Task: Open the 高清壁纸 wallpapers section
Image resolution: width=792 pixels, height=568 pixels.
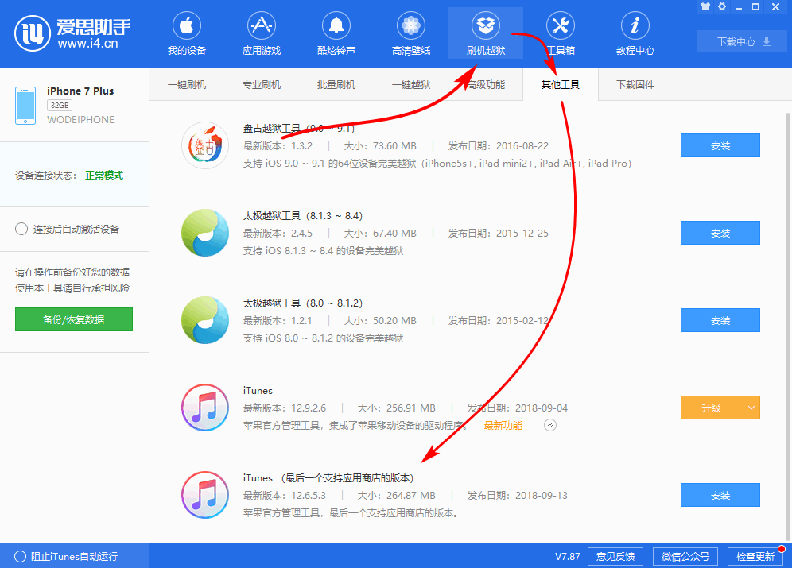Action: [410, 33]
